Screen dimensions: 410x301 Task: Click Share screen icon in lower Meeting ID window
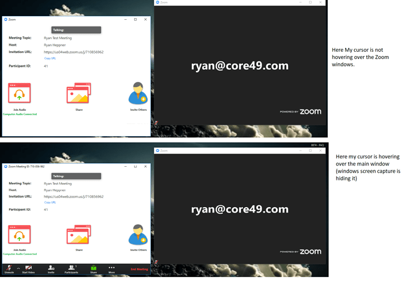pyautogui.click(x=79, y=234)
